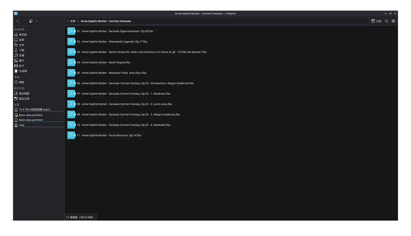Click the status bar file count
This screenshot has width=411, height=236.
(80, 217)
